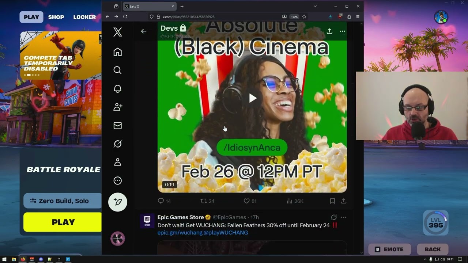This screenshot has width=468, height=263.
Task: Open the Firefox hamburger menu
Action: [358, 17]
